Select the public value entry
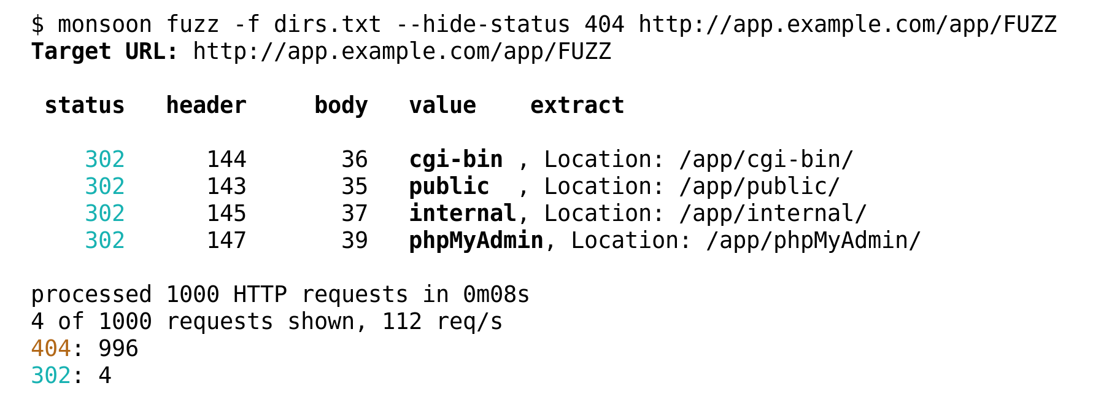 (x=449, y=187)
